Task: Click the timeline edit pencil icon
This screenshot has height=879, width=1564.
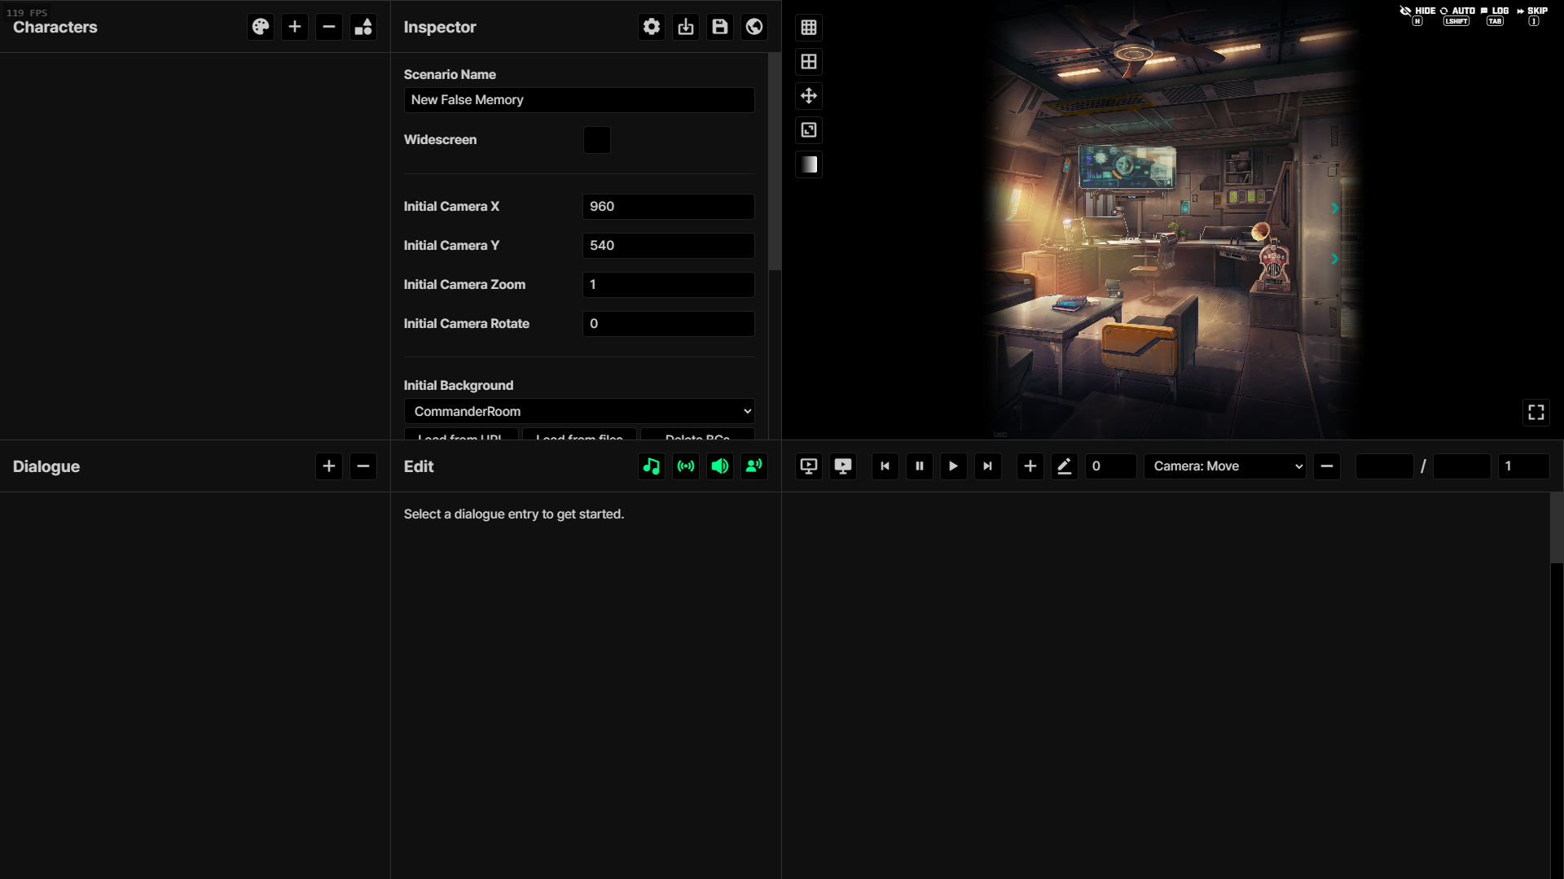Action: click(x=1065, y=466)
